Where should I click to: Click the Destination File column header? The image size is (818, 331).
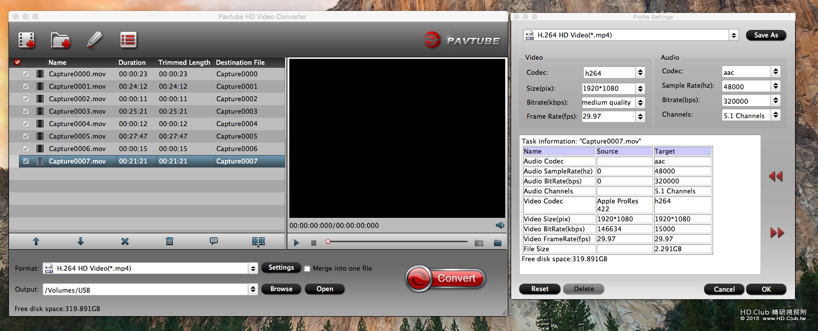[249, 62]
